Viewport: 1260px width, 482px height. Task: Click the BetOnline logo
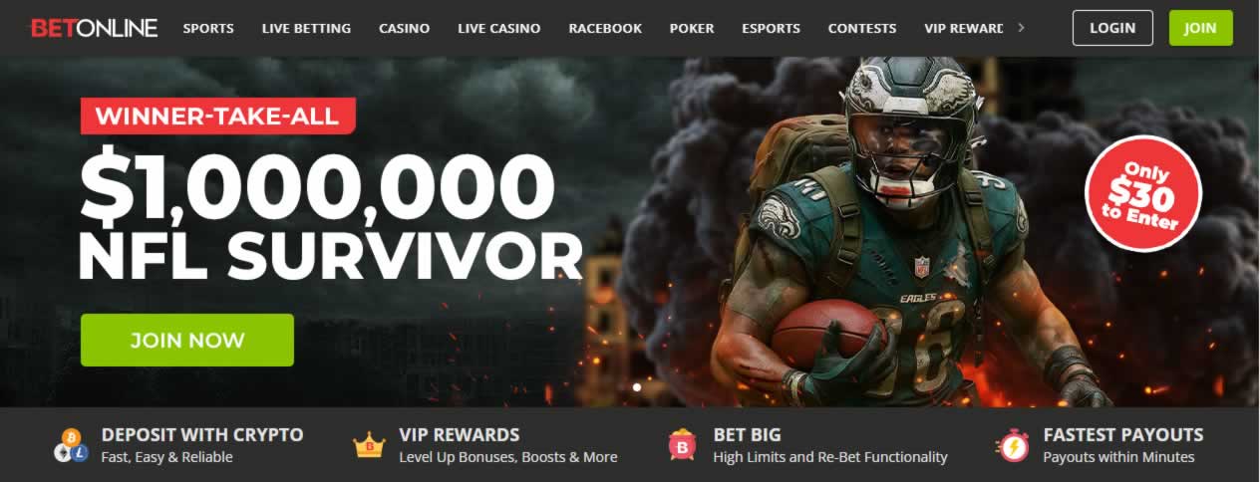click(95, 28)
